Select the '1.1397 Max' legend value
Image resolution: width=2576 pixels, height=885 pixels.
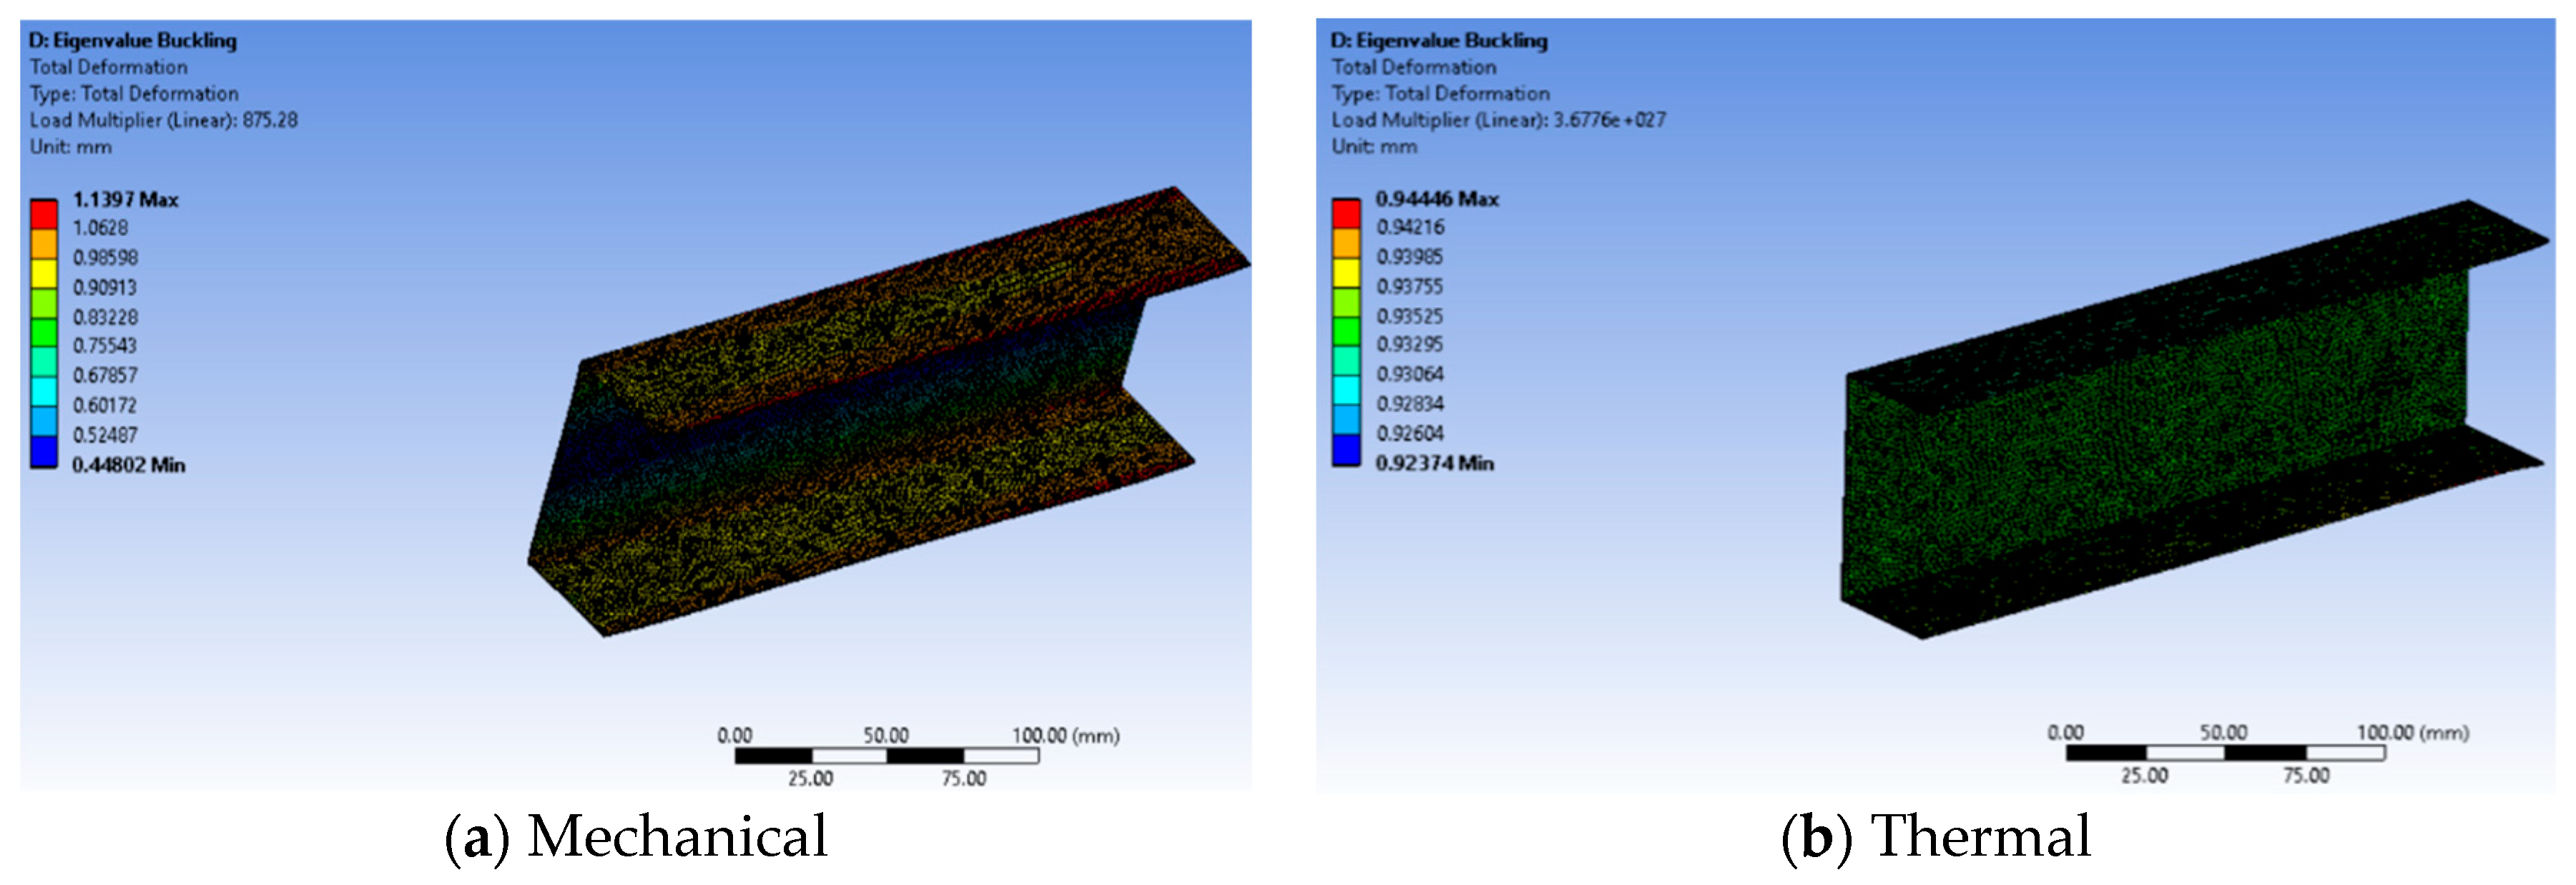(125, 200)
